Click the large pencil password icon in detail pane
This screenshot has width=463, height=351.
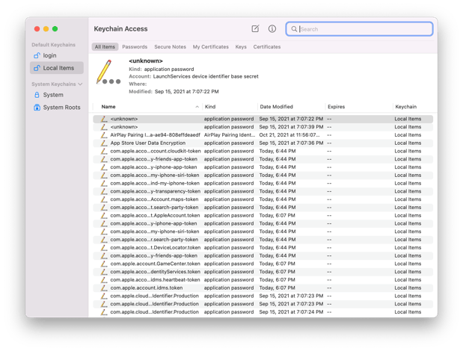click(108, 72)
